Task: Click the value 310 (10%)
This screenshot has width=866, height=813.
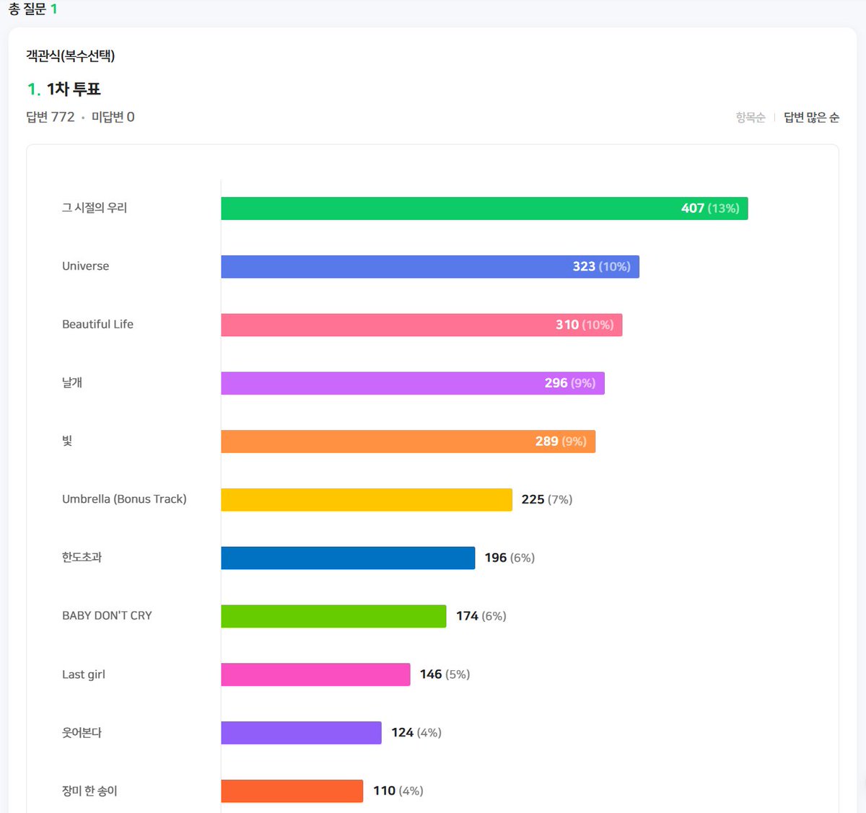Action: click(585, 325)
